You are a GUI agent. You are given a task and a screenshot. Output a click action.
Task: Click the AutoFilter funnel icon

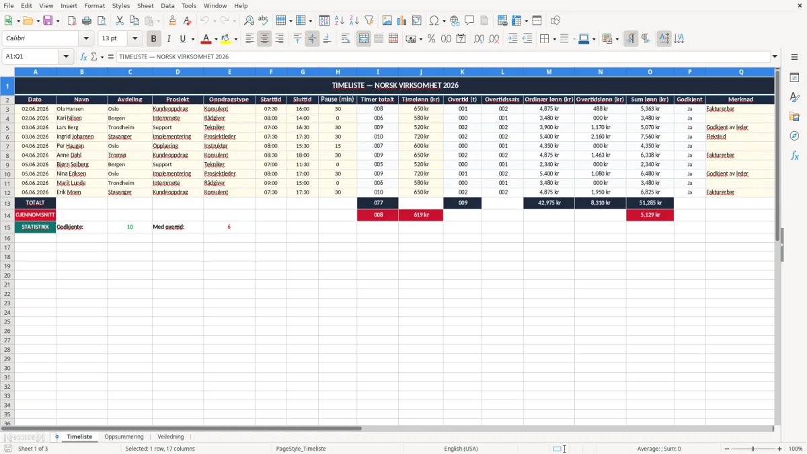369,21
